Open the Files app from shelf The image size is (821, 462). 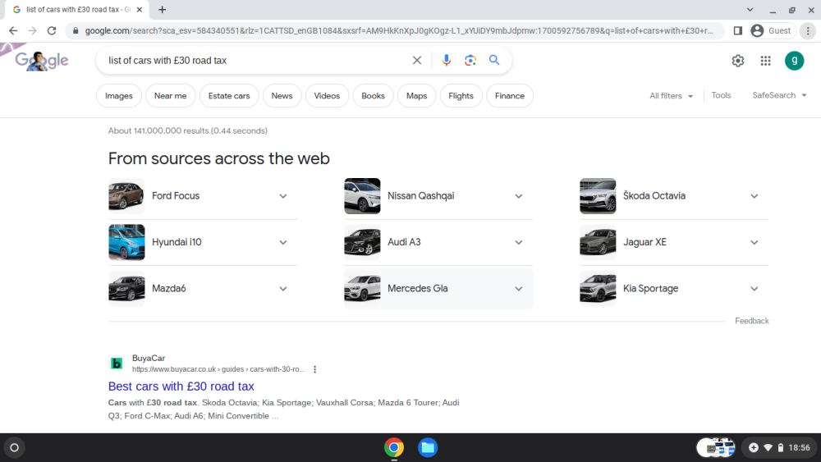click(x=428, y=447)
